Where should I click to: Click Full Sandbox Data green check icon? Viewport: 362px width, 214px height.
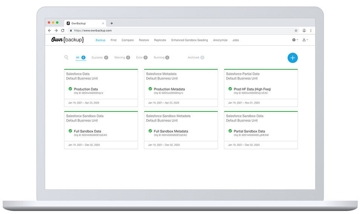[70, 131]
